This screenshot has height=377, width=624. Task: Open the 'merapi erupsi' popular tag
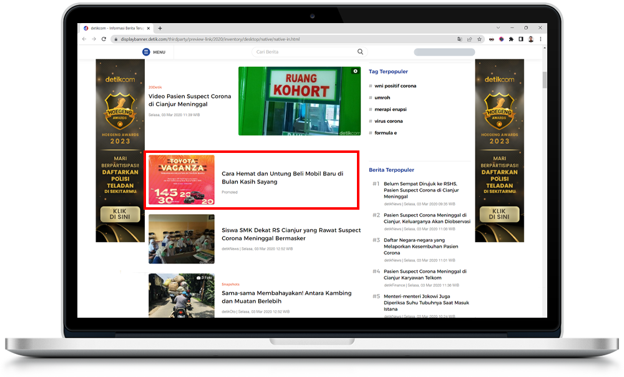391,109
